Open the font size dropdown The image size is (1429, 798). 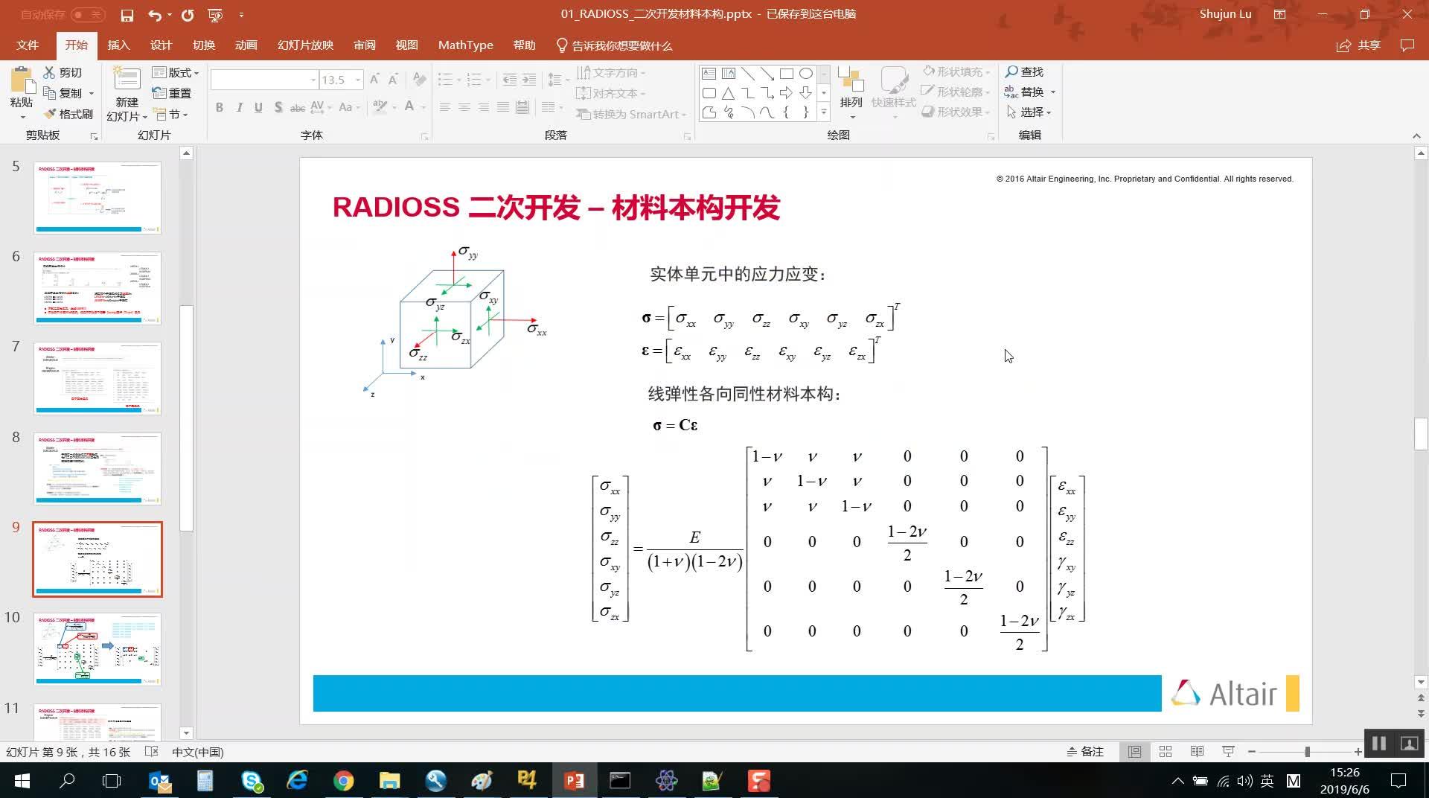tap(357, 79)
